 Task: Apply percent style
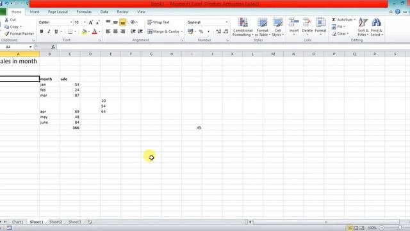coord(201,31)
